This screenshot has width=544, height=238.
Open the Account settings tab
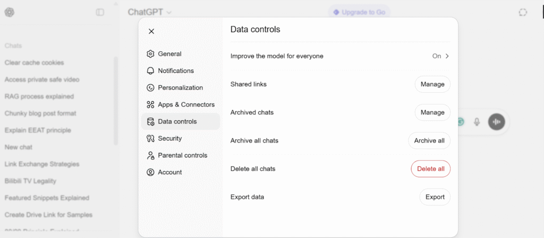pyautogui.click(x=169, y=172)
